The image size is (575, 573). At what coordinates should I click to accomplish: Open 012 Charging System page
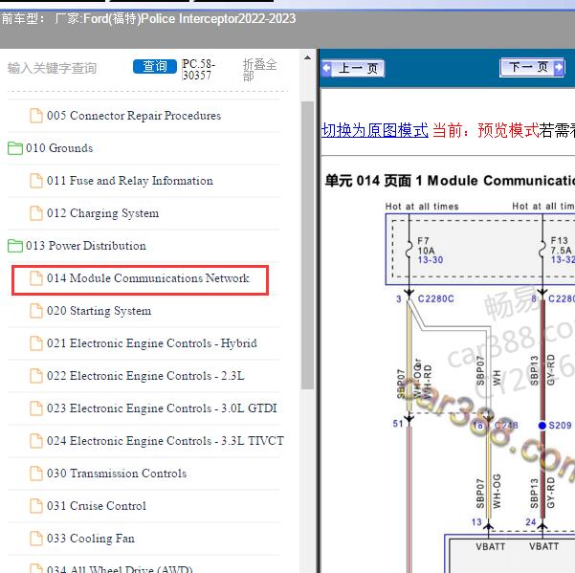102,213
